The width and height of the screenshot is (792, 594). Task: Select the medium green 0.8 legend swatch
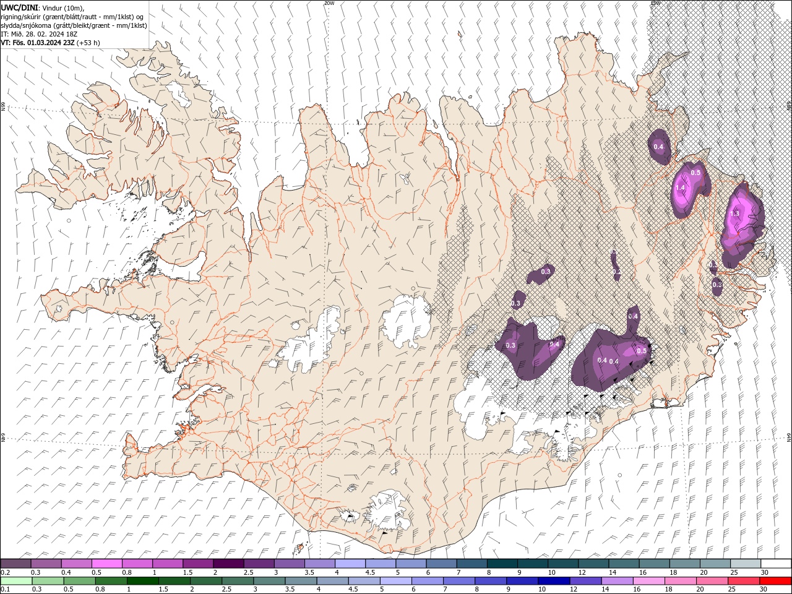(111, 581)
